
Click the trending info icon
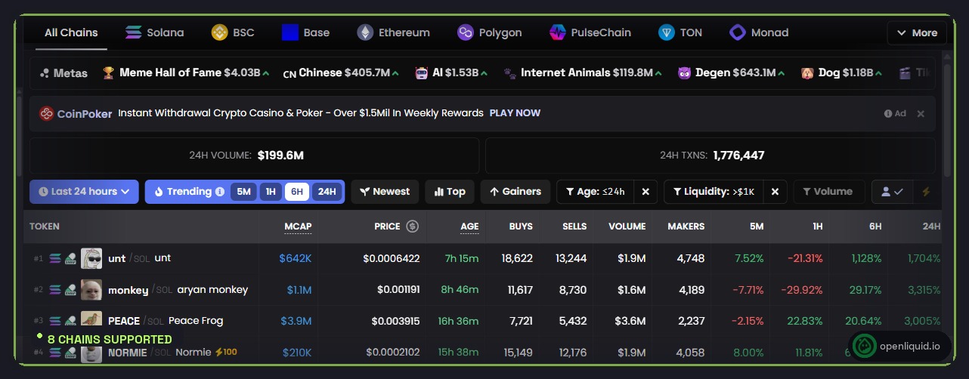219,192
